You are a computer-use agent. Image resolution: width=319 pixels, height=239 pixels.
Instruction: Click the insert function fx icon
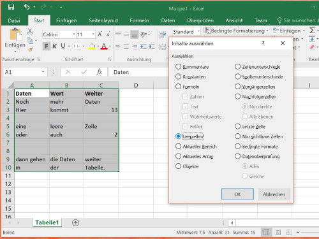click(x=100, y=72)
